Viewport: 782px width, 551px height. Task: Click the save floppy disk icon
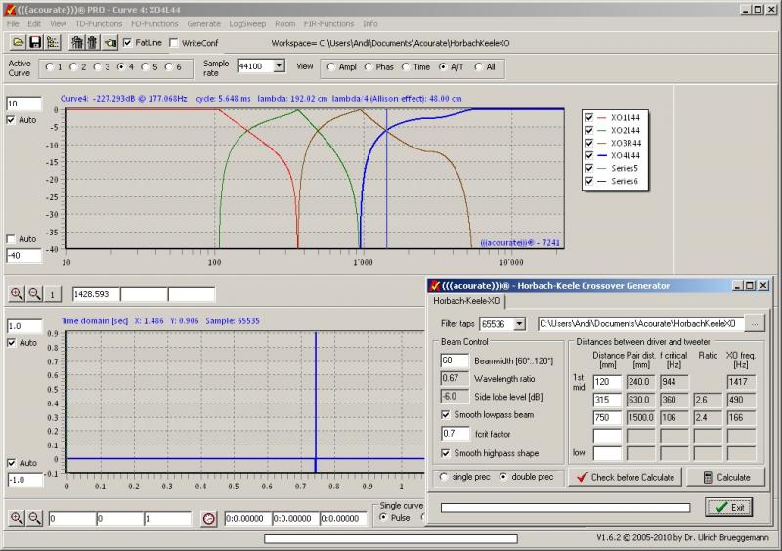point(35,43)
